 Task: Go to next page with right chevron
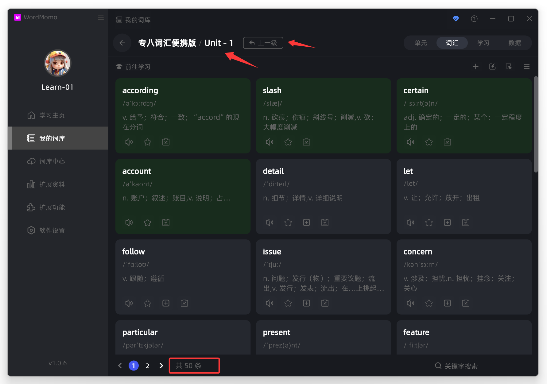pyautogui.click(x=161, y=366)
